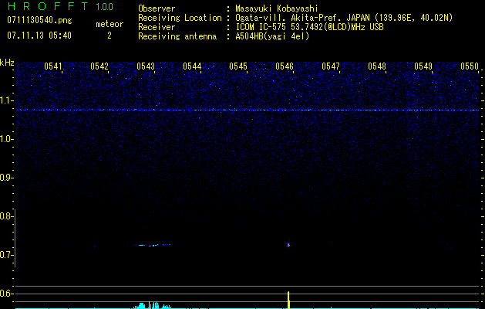485x309 pixels.
Task: Click the 0548 time marker
Action: pos(377,66)
